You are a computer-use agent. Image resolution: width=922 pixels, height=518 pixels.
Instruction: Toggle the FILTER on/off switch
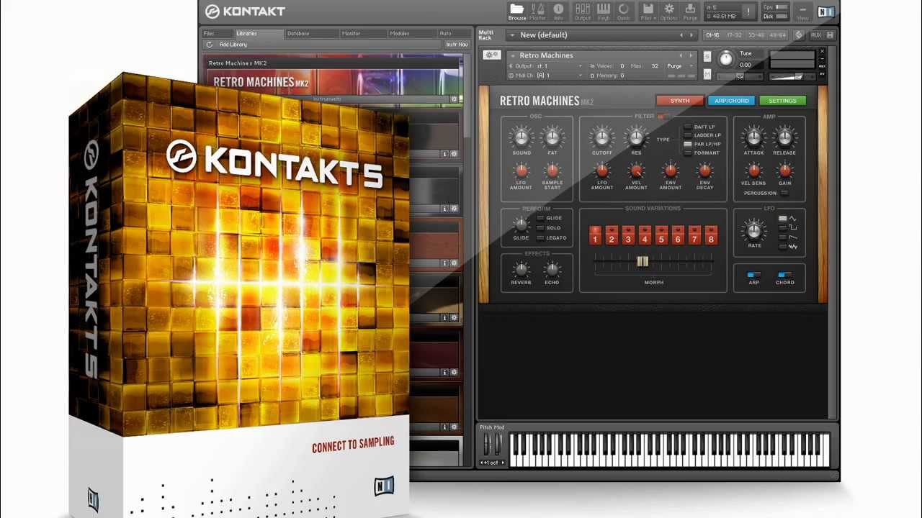coord(663,116)
